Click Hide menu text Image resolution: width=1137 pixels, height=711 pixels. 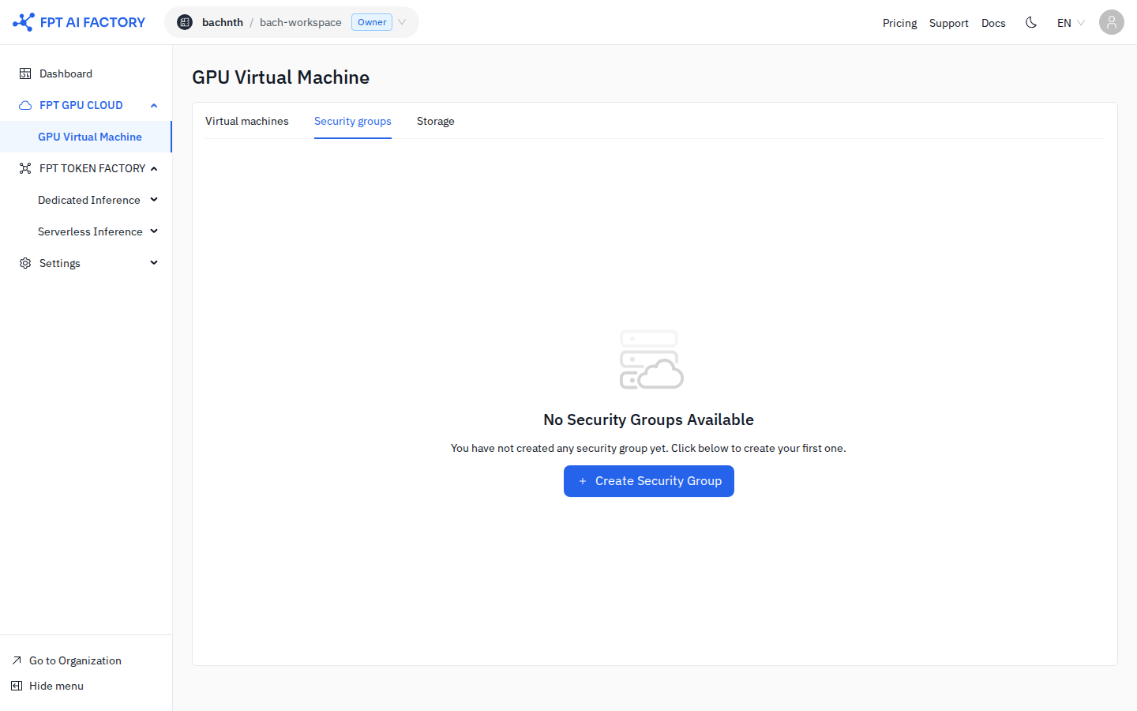tap(56, 686)
